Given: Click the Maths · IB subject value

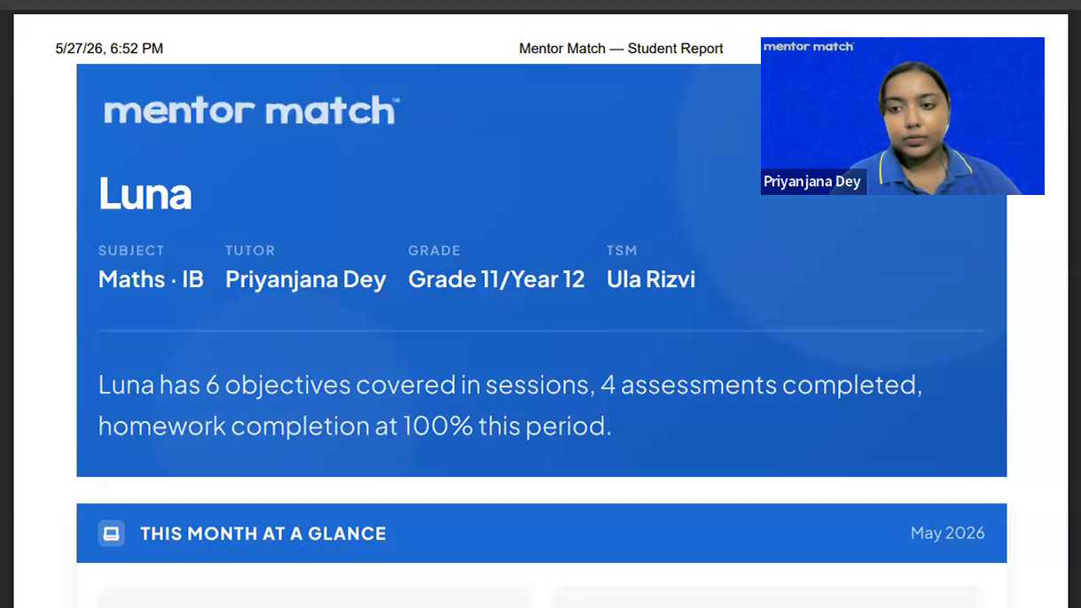Looking at the screenshot, I should [x=151, y=279].
